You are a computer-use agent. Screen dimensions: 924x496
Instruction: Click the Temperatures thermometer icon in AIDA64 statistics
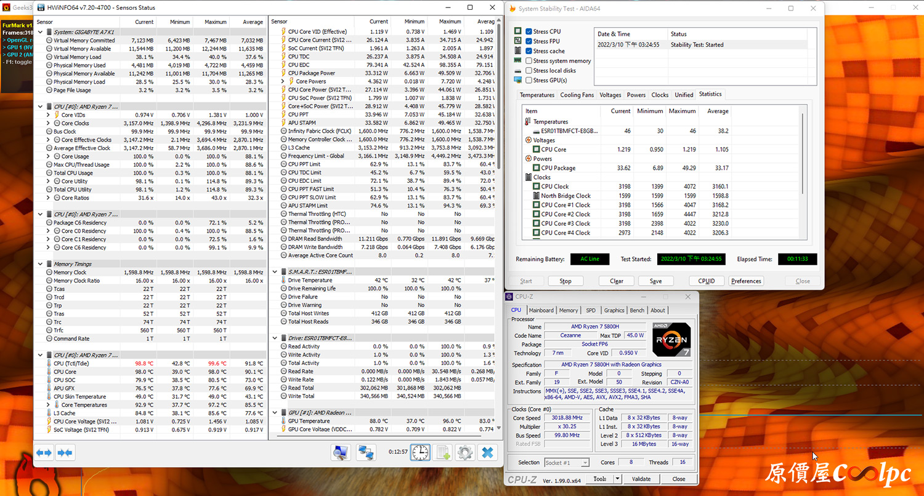click(528, 122)
